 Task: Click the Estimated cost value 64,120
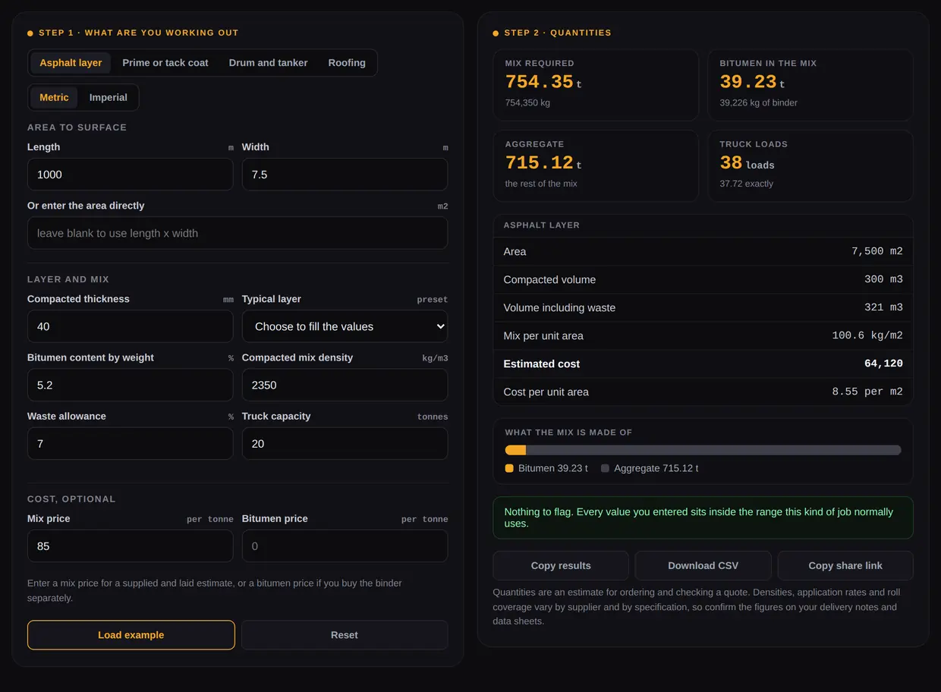(x=883, y=363)
